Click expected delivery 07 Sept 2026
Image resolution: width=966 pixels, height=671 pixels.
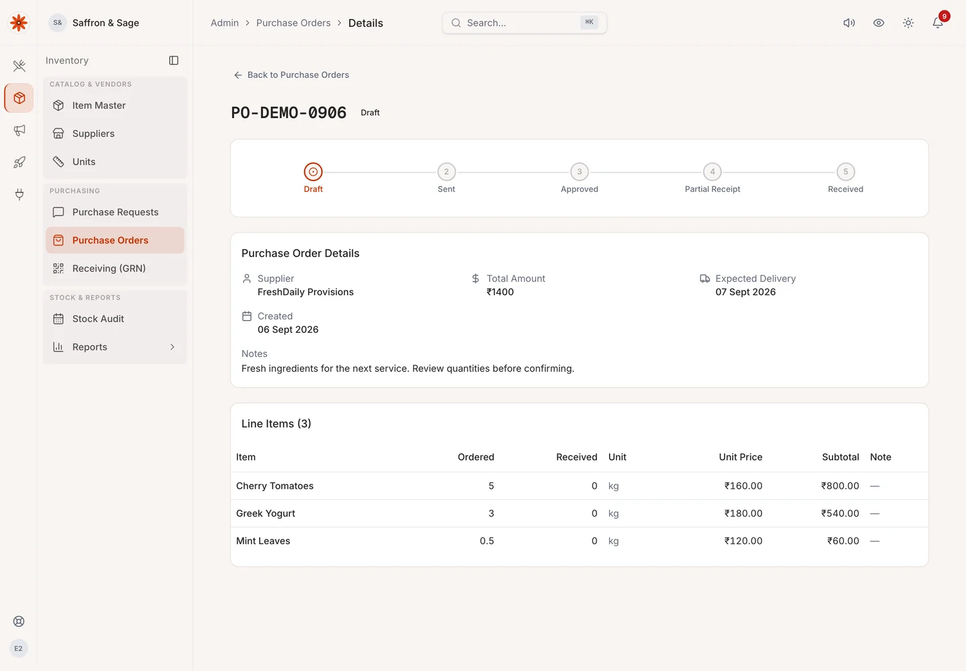pyautogui.click(x=745, y=292)
